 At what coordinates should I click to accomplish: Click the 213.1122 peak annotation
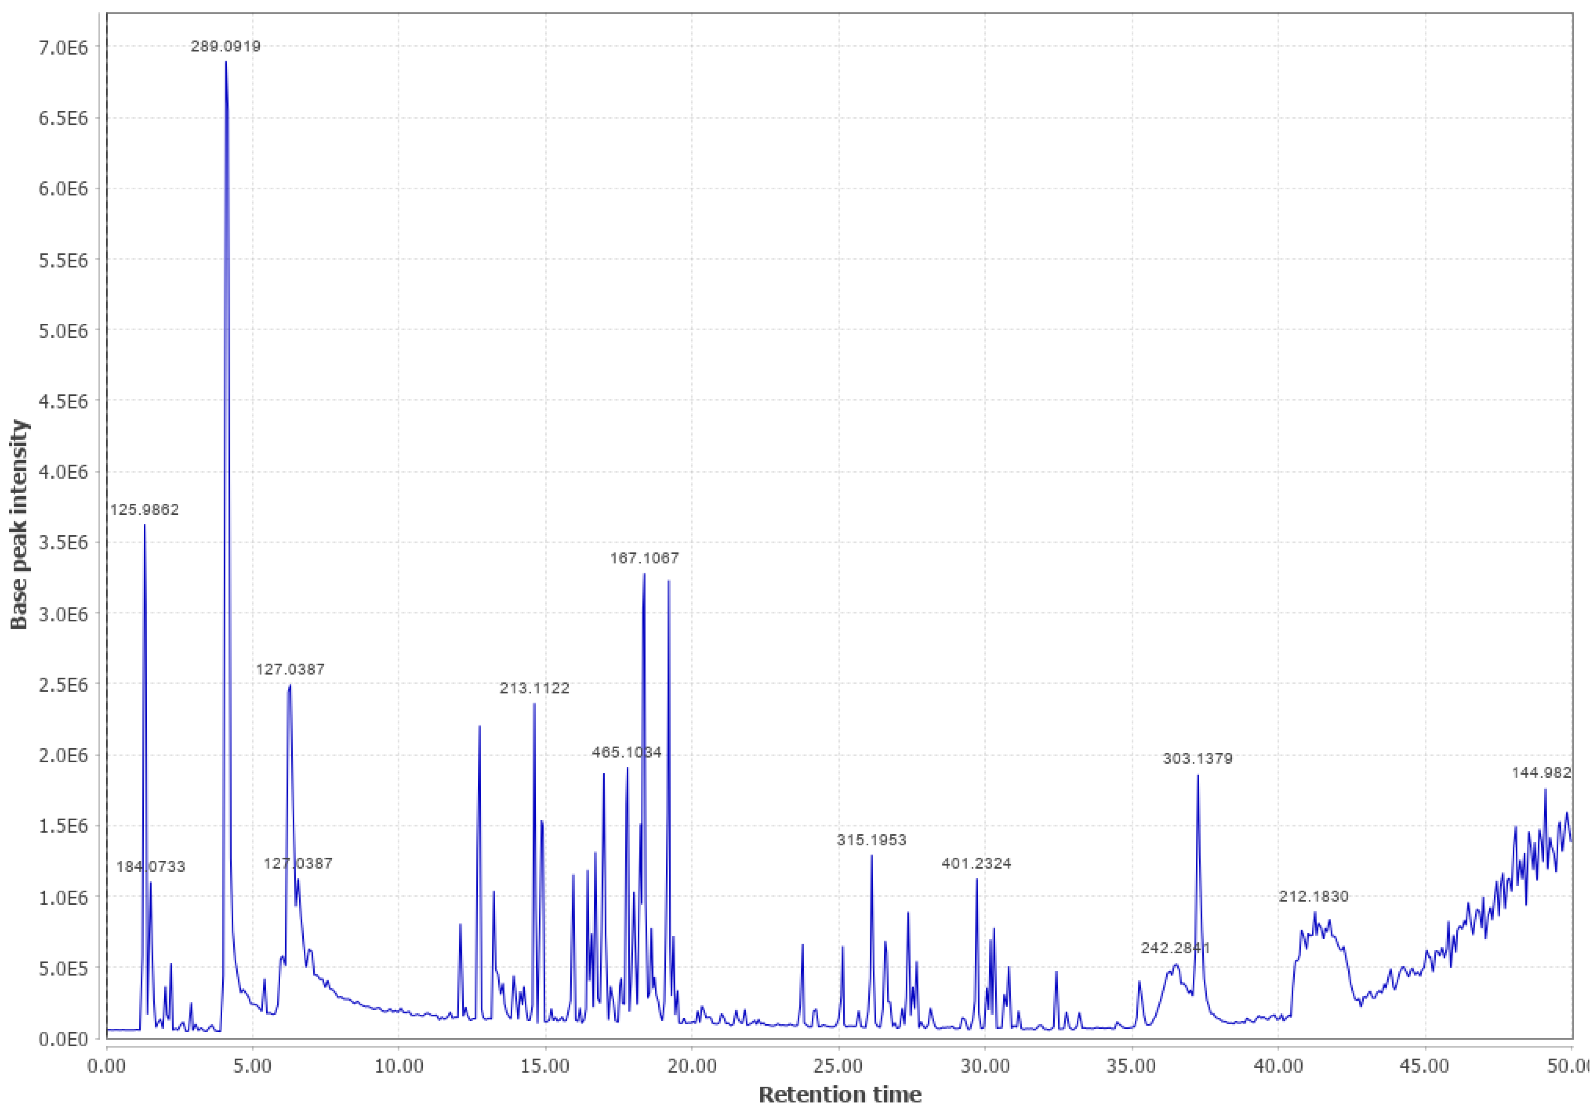pyautogui.click(x=534, y=688)
